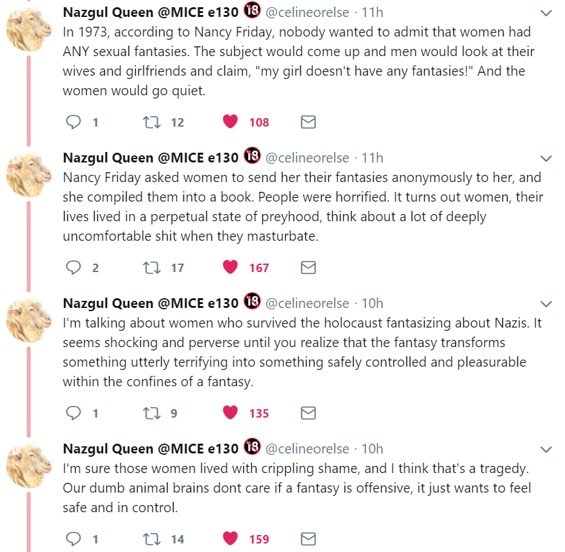The height and width of the screenshot is (552, 565).
Task: Open more options for the first tweet
Action: [546, 13]
